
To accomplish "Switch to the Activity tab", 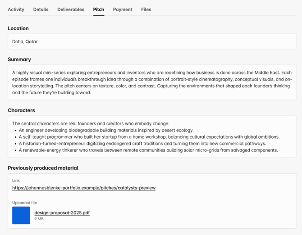I will click(x=16, y=9).
